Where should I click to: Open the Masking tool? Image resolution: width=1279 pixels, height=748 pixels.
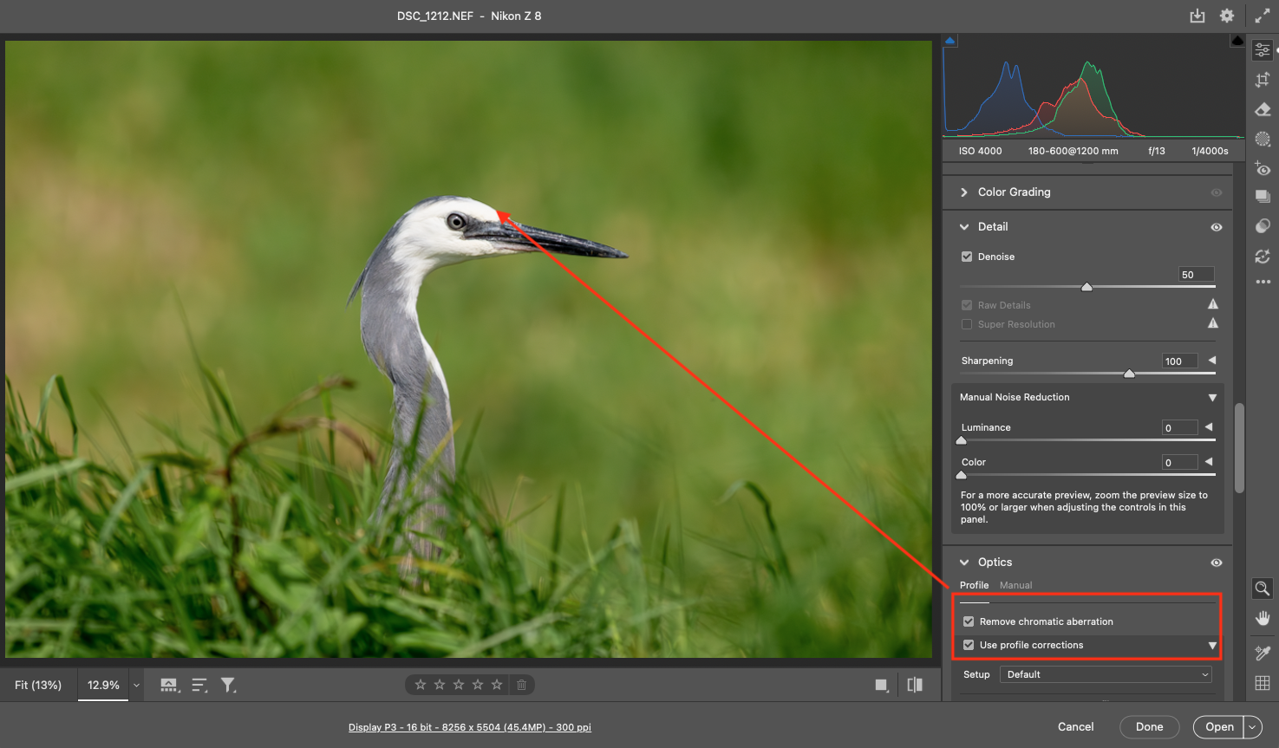[1263, 139]
